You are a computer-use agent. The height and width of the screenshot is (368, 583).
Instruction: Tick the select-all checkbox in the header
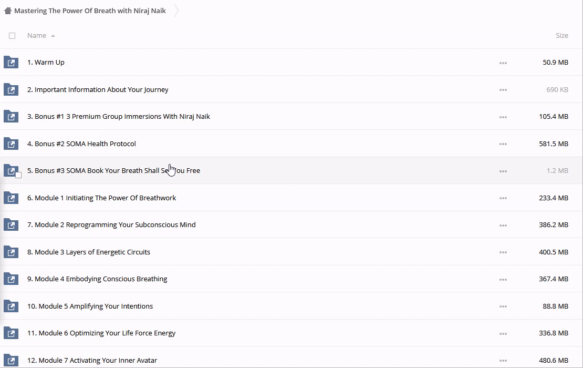coord(12,36)
